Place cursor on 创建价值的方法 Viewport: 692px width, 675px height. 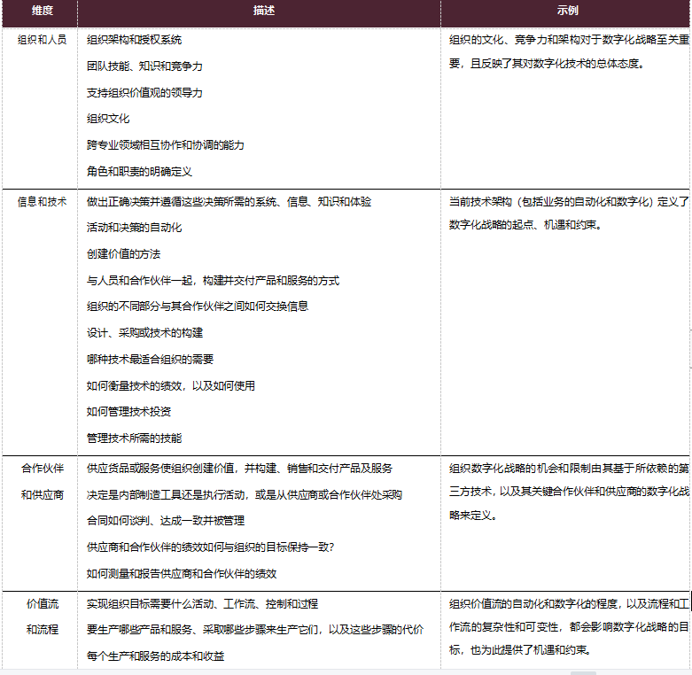click(123, 254)
